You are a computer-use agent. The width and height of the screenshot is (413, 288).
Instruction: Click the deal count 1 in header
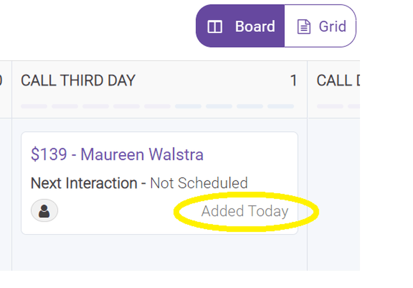[294, 80]
